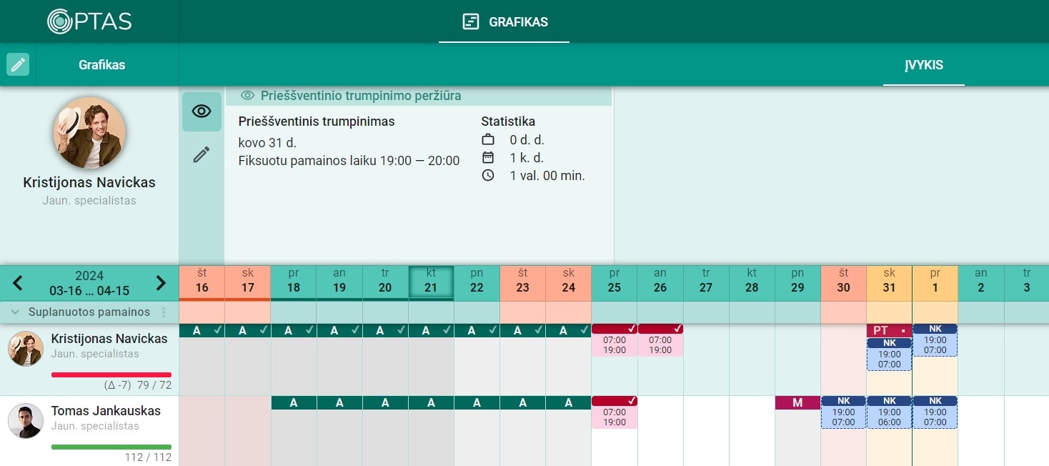Select the eye preview icon in side panel
Viewport: 1049px width, 466px height.
202,111
